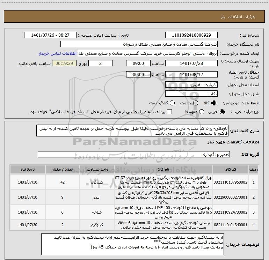Click the need number field 1101092410000929
Screen dimensions: 269x260
[x=191, y=35]
